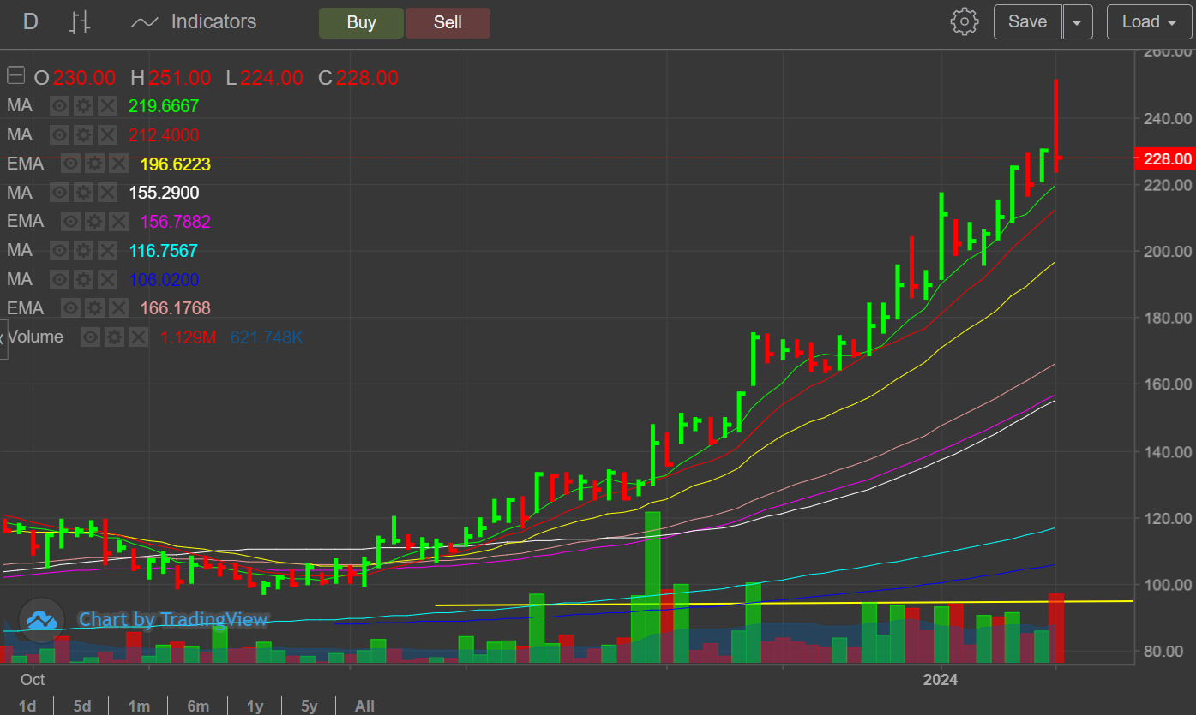Hide the MA 155.2900 line
This screenshot has height=715, width=1196.
59,193
